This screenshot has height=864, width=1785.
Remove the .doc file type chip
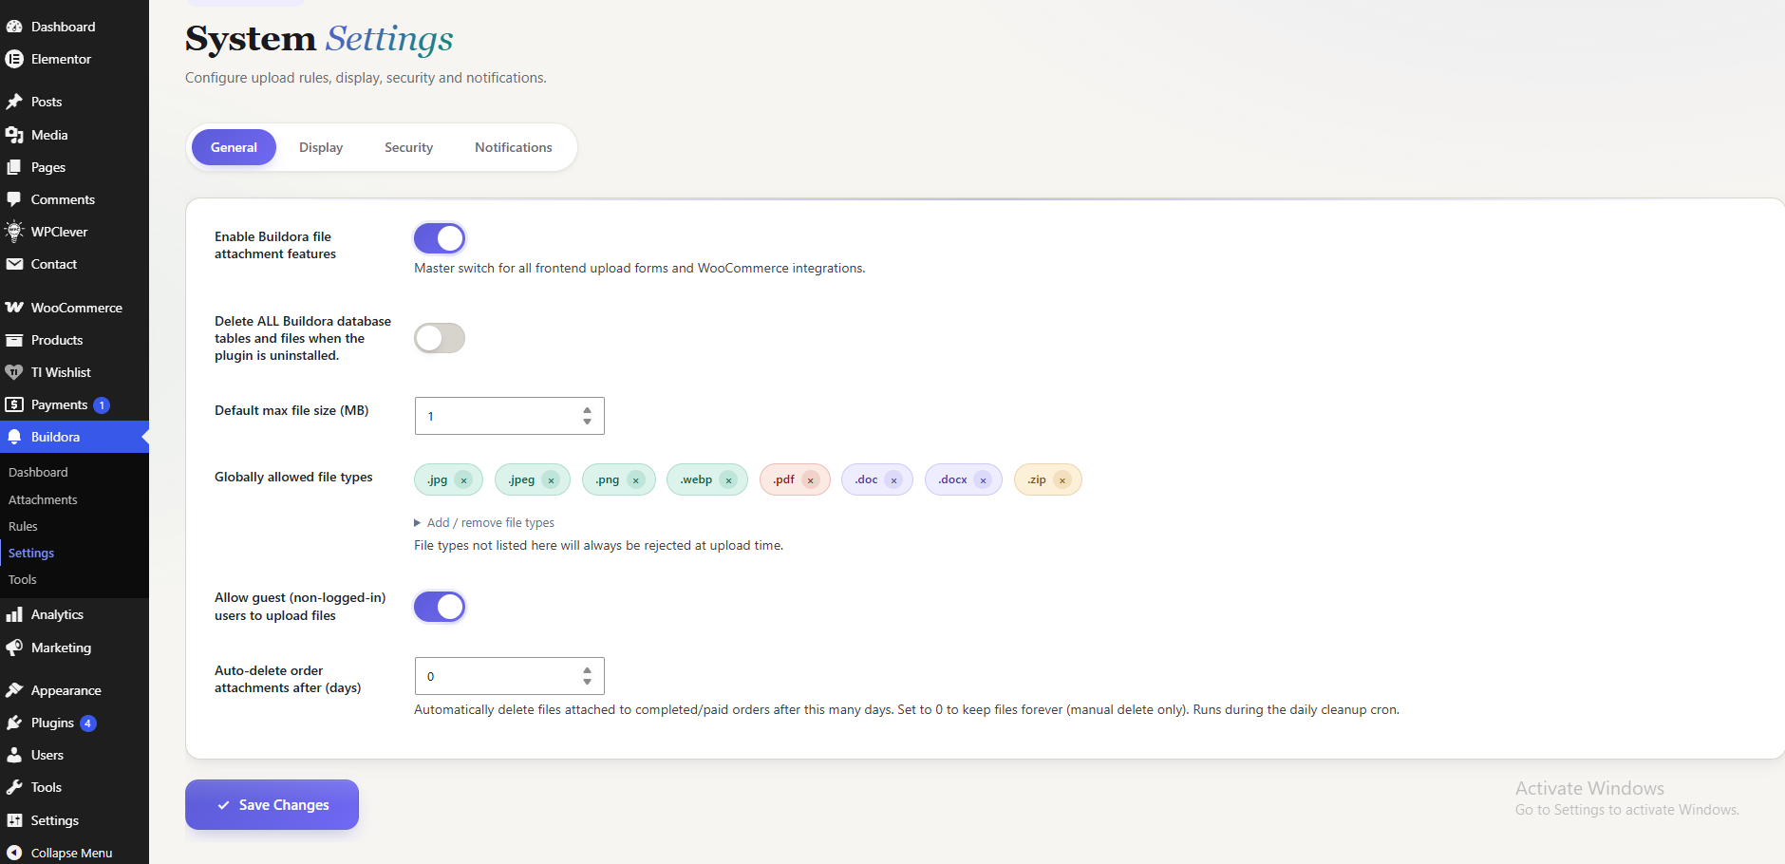point(893,480)
